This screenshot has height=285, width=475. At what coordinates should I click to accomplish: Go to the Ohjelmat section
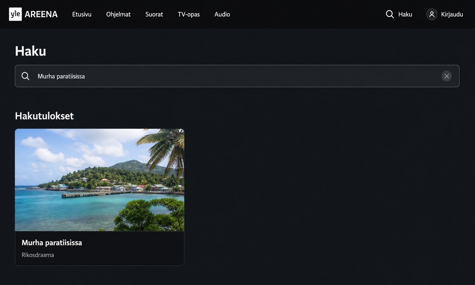pyautogui.click(x=118, y=14)
